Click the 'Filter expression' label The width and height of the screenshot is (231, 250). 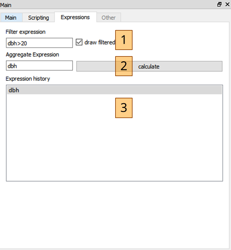click(26, 32)
